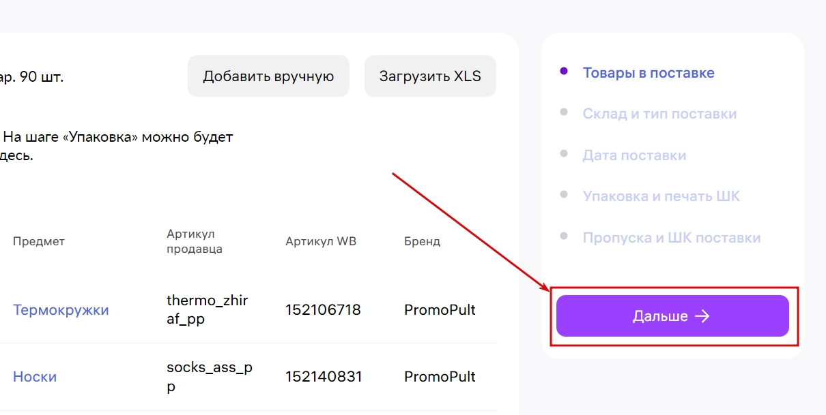
Task: Select the Товары в поставке step
Action: click(648, 72)
